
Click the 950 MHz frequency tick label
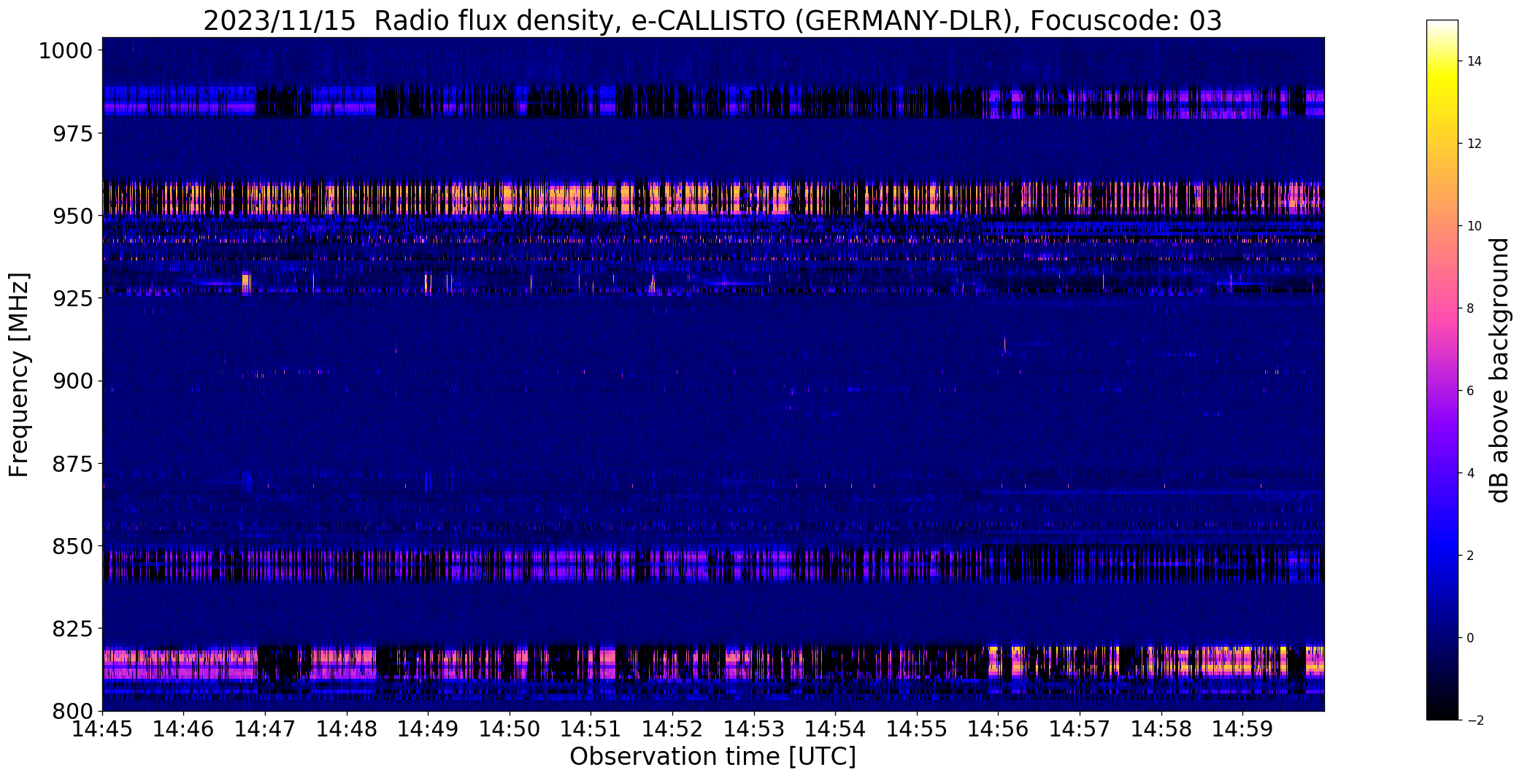pyautogui.click(x=73, y=216)
